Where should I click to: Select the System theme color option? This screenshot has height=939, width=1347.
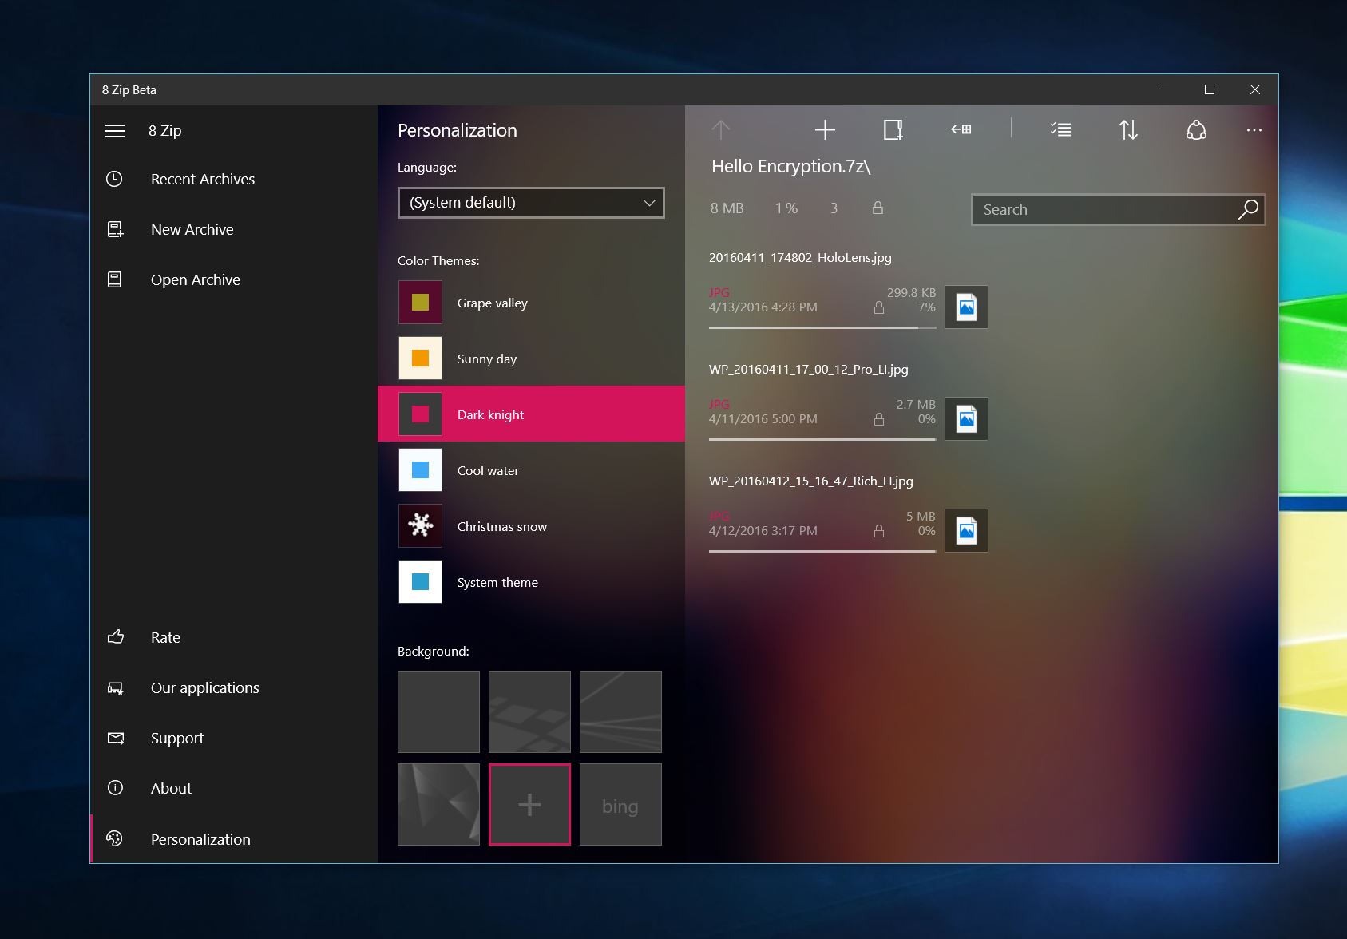531,582
